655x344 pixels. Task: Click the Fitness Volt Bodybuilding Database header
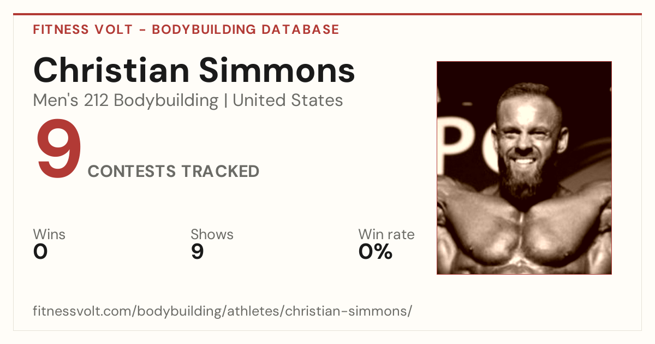point(186,29)
